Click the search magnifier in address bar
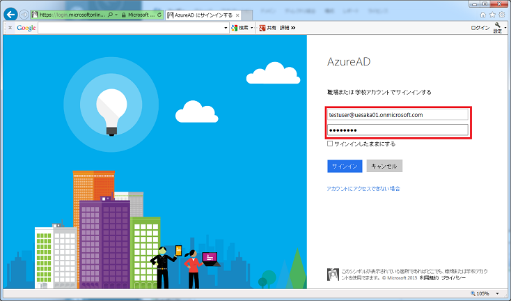The height and width of the screenshot is (301, 511). click(111, 15)
